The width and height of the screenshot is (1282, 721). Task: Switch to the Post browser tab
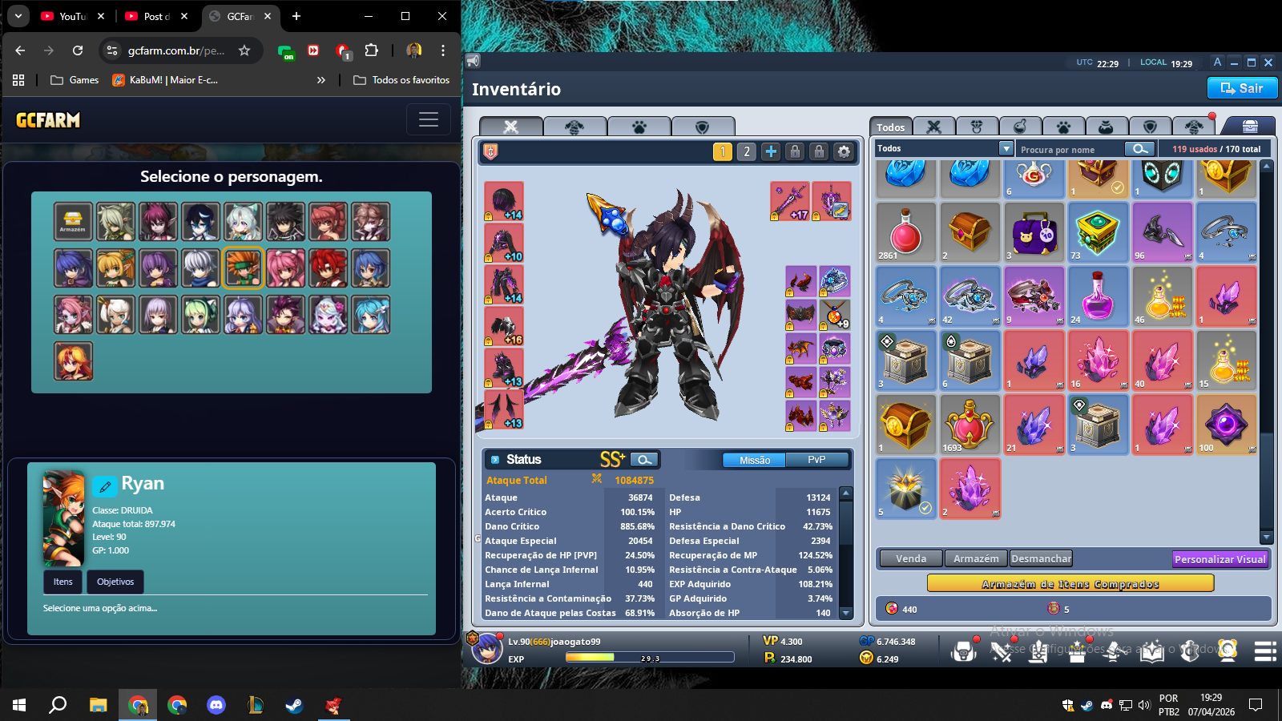click(x=156, y=16)
